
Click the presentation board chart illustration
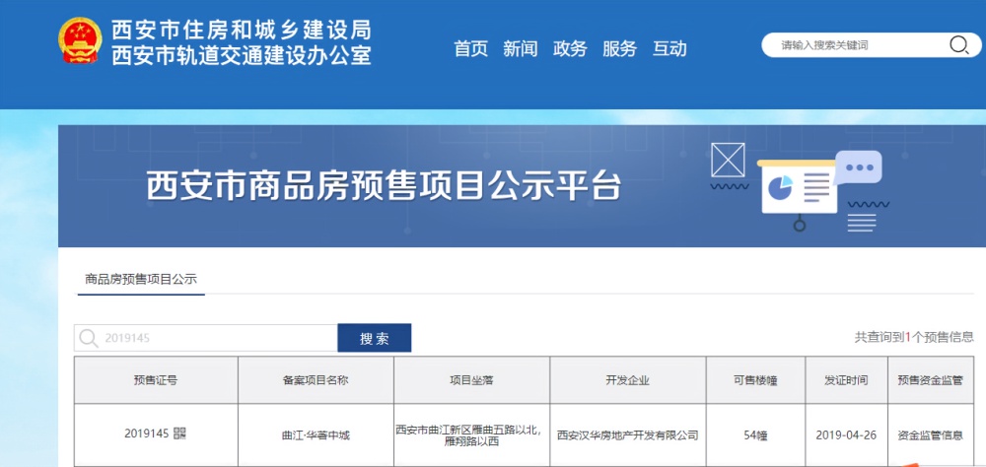797,187
